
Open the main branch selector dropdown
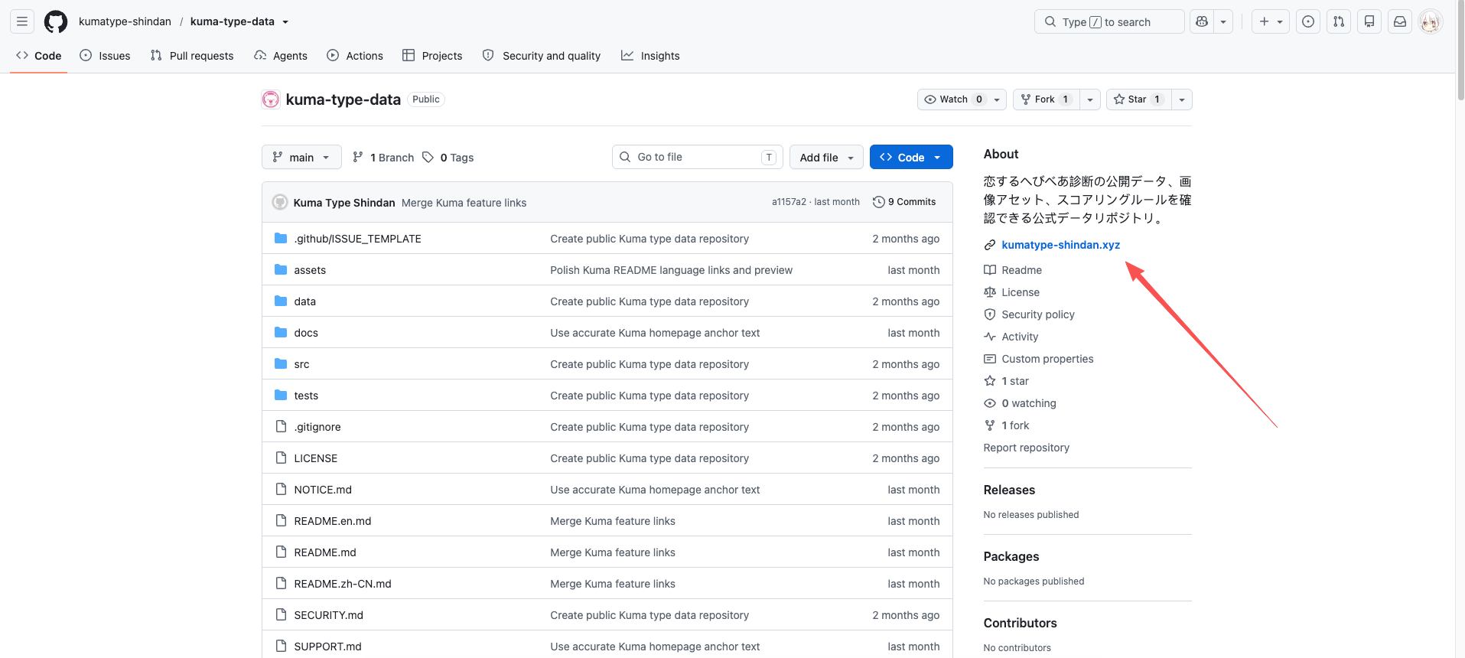301,158
